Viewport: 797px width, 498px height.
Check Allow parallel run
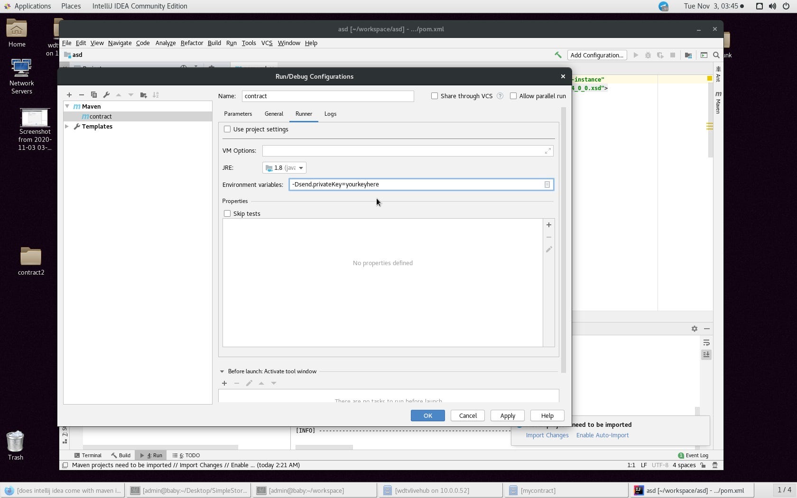pos(513,96)
